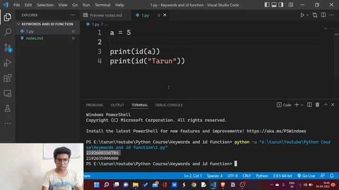Close the 1.py editor tab
This screenshot has width=339, height=190.
click(x=165, y=15)
